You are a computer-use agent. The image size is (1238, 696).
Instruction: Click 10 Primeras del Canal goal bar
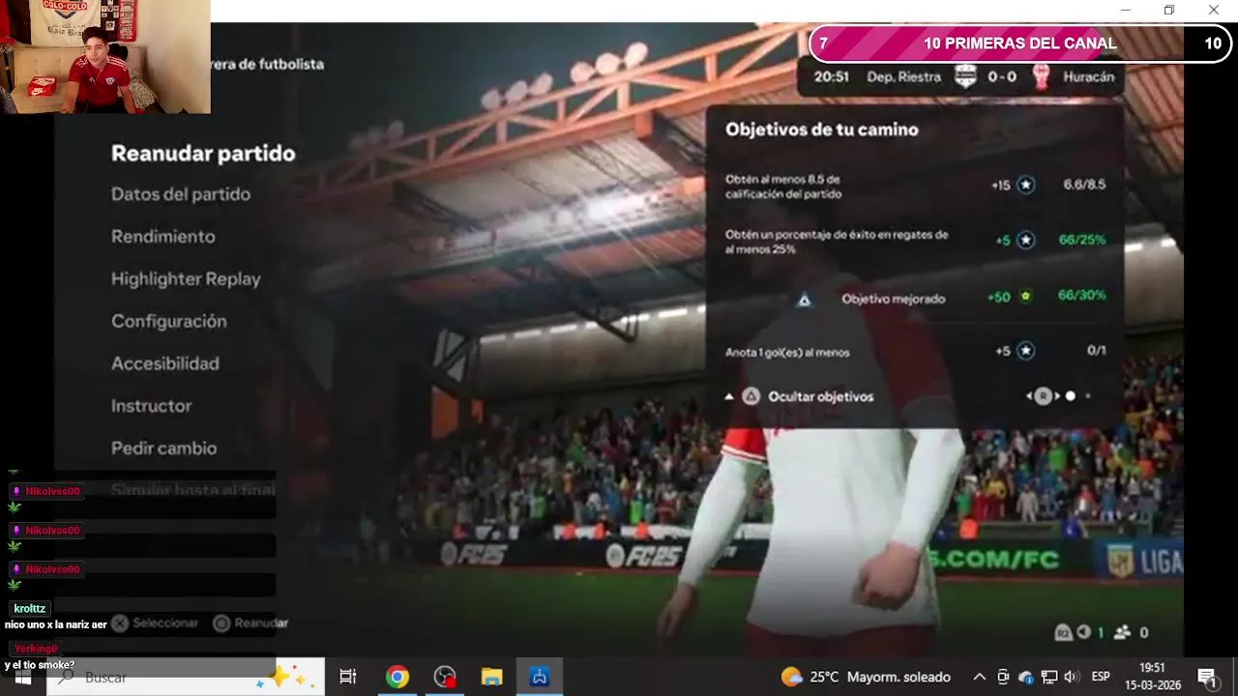click(x=1019, y=43)
